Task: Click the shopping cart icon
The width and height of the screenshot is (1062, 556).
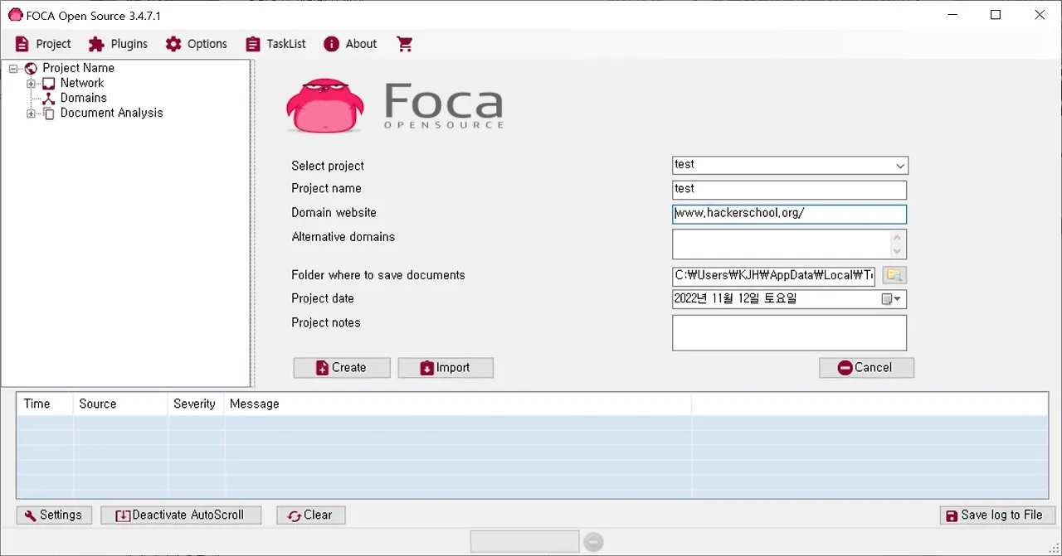Action: point(405,44)
